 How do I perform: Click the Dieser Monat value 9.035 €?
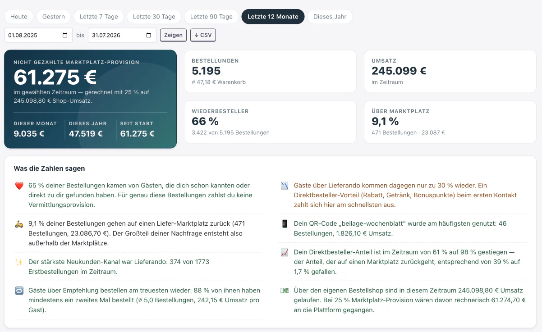(29, 134)
